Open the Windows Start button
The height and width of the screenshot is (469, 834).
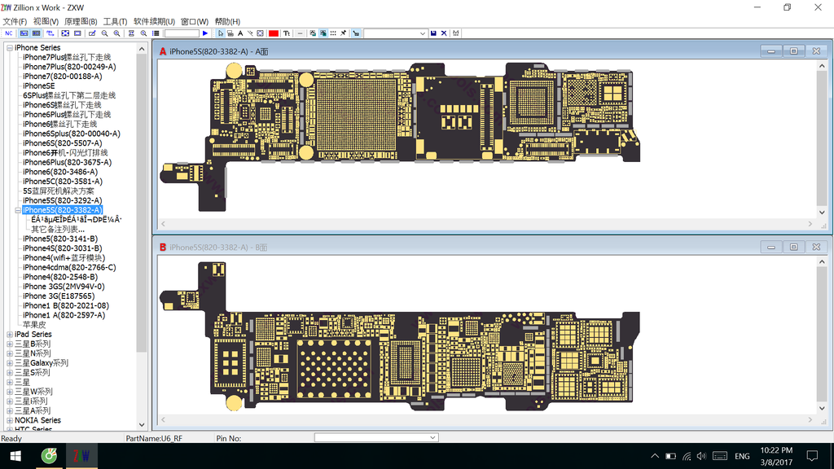15,456
